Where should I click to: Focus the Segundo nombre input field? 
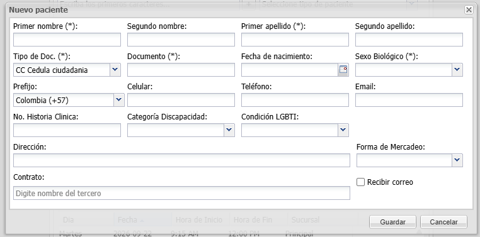click(x=181, y=40)
